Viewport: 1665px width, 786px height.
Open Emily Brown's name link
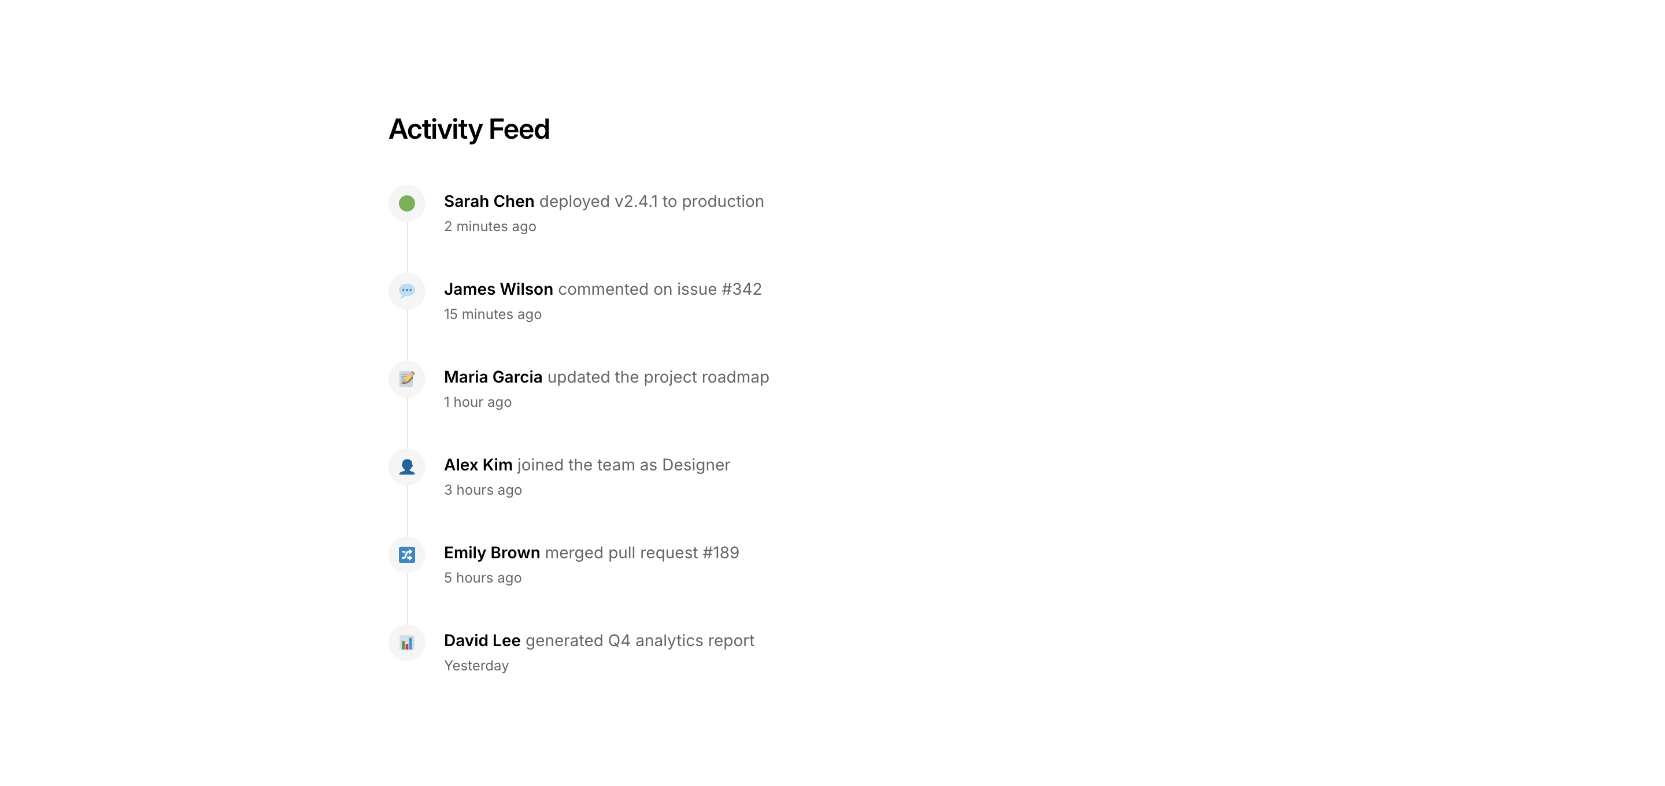pyautogui.click(x=491, y=553)
